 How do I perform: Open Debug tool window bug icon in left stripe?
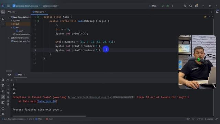point(3,80)
